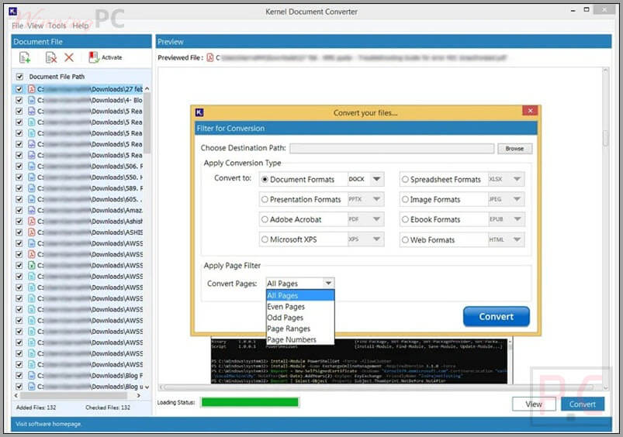Choose Page Numbers from the list
Image resolution: width=623 pixels, height=437 pixels.
(x=300, y=339)
